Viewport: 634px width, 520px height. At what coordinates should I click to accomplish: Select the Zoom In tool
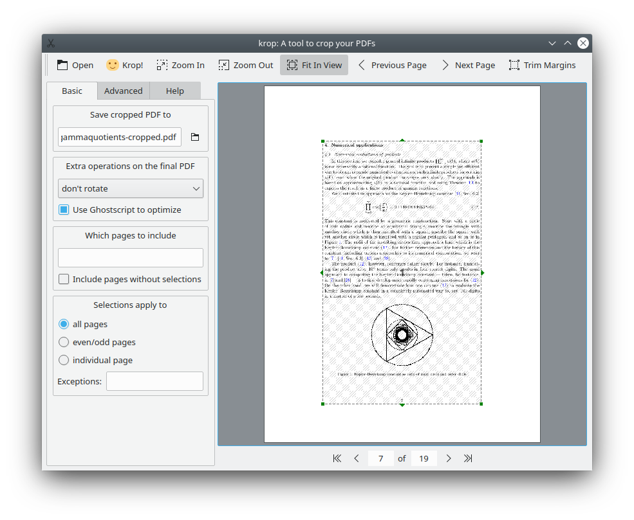click(x=180, y=64)
